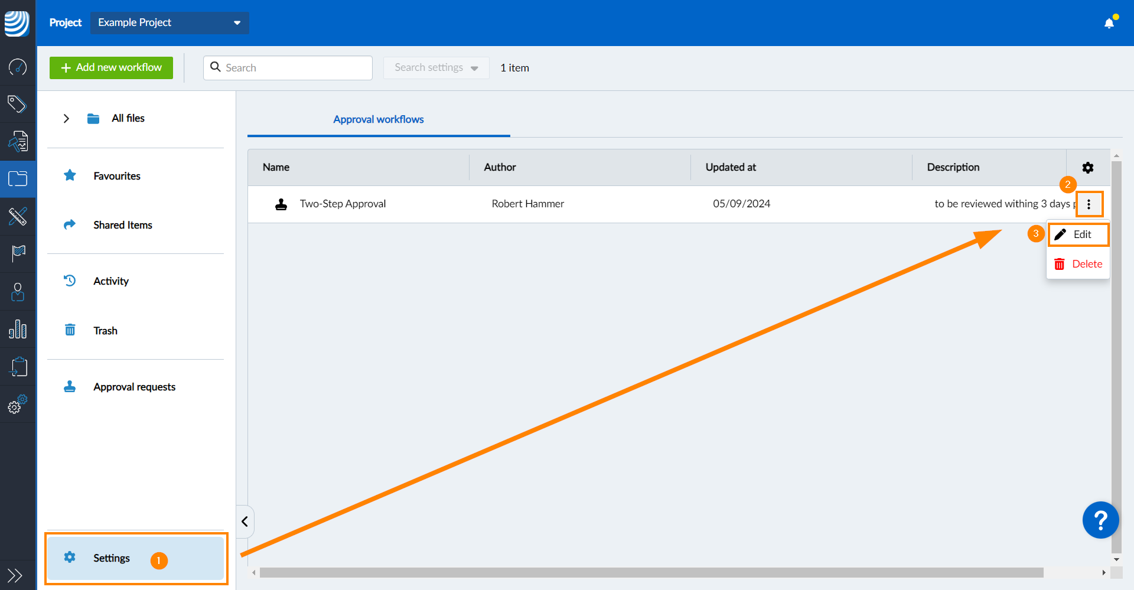Screen dimensions: 1134x590
Task: Click the Activity history clock icon
Action: point(70,281)
